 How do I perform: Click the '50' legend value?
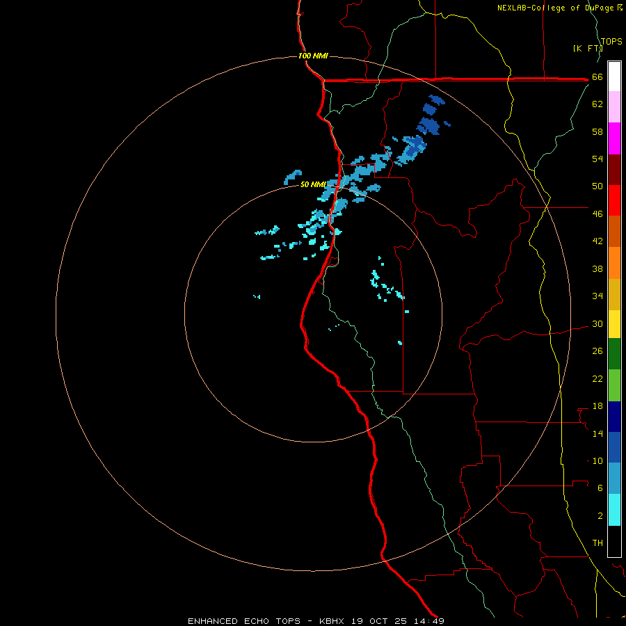coord(597,186)
